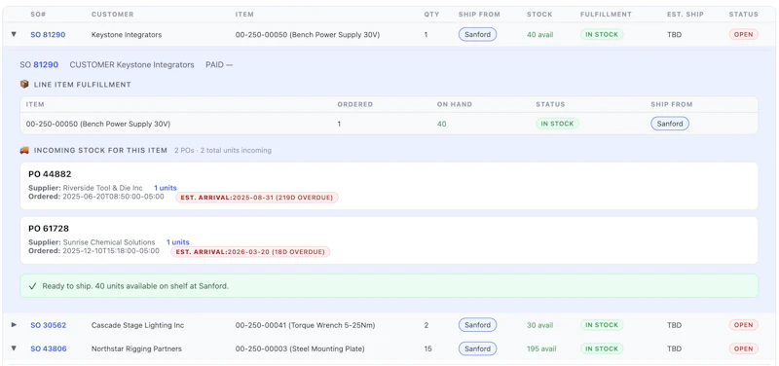The width and height of the screenshot is (779, 366).
Task: Click the main table SHIP FROM column header
Action: coord(479,15)
